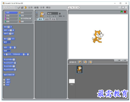This screenshot has width=130, height=102.
Task: Click the share project icon
Action: [x=25, y=8]
